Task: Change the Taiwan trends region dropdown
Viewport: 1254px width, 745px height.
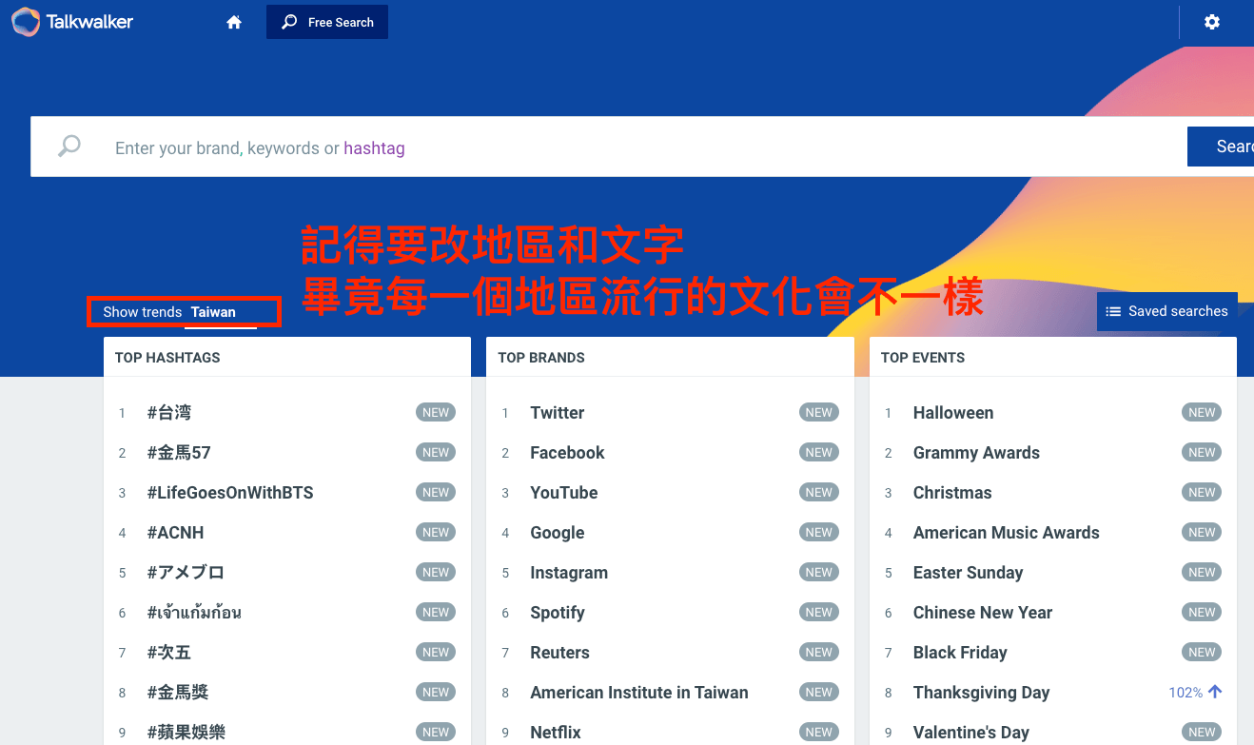Action: [220, 312]
